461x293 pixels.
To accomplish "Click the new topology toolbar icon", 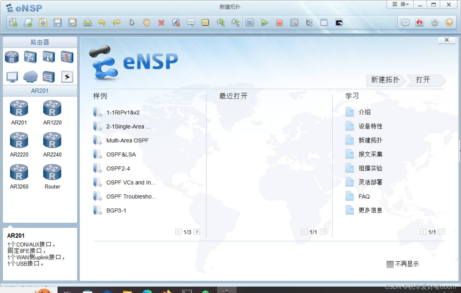I will click(x=13, y=22).
